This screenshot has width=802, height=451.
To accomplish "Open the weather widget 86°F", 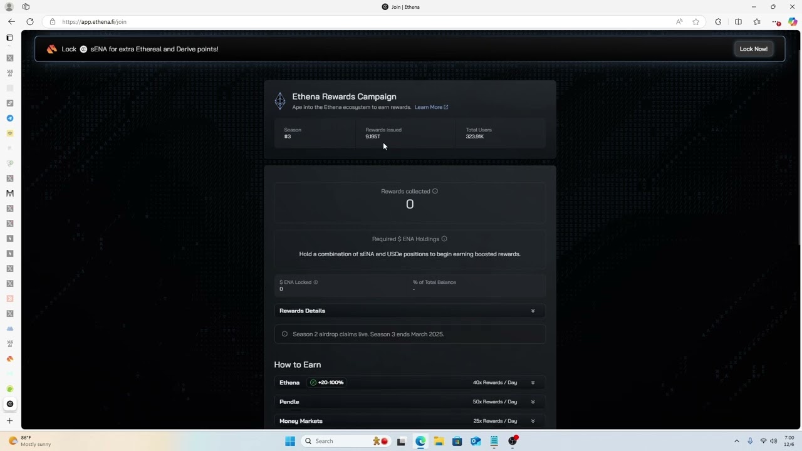I will coord(29,441).
